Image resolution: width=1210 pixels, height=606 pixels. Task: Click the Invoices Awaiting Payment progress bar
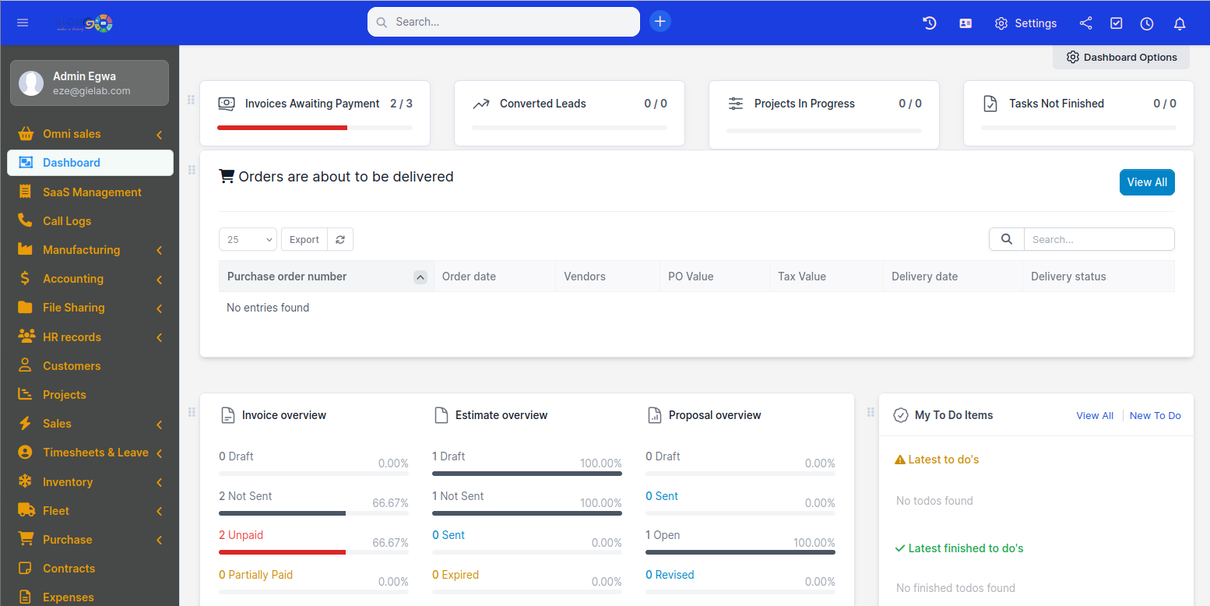click(x=315, y=128)
